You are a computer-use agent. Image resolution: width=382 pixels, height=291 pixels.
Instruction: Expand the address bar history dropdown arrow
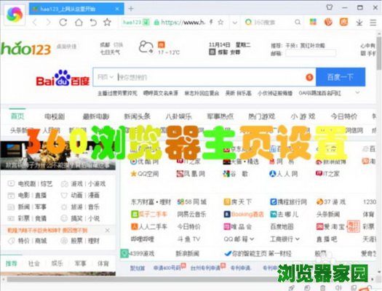click(x=235, y=23)
